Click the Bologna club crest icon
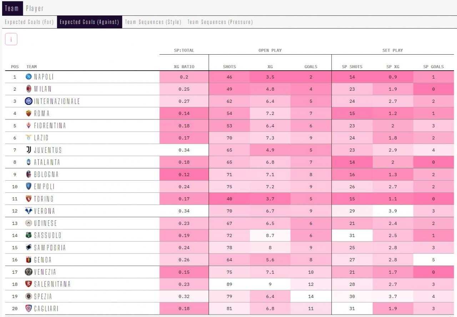This screenshot has height=317, width=457. [x=29, y=174]
